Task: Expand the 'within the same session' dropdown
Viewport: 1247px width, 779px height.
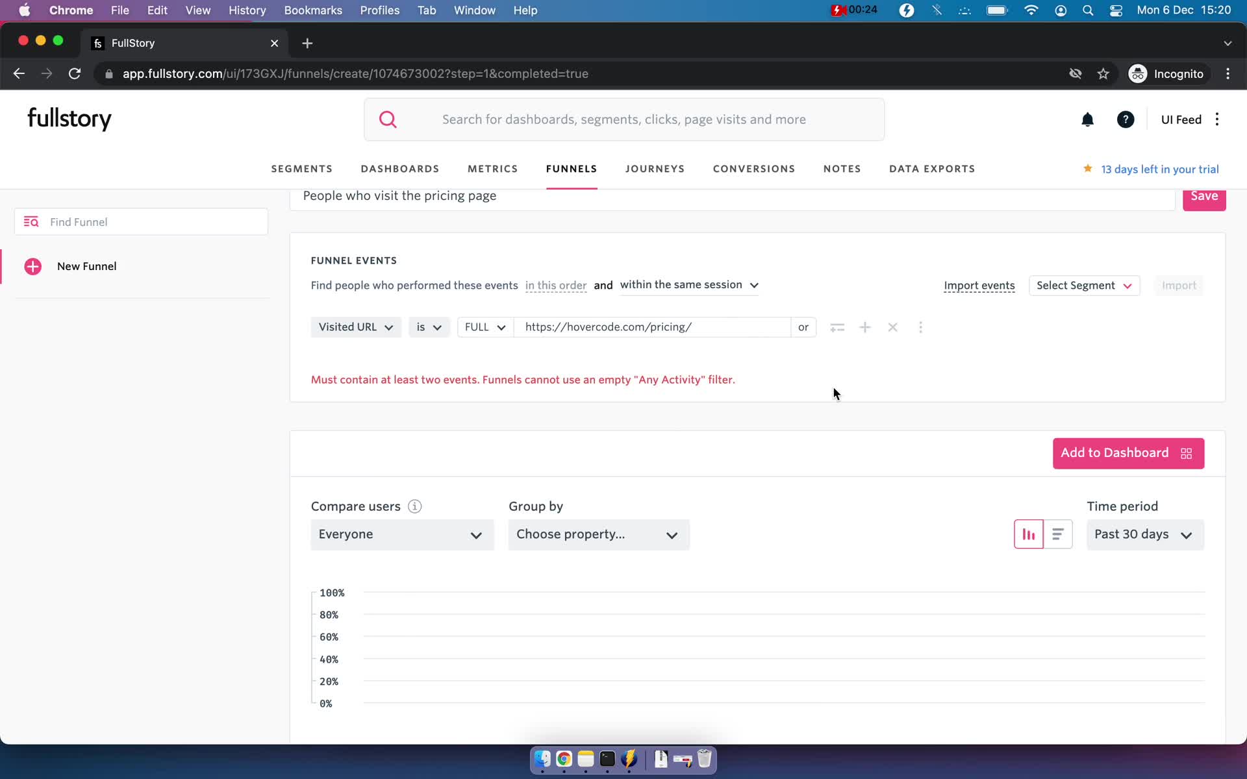Action: point(753,284)
